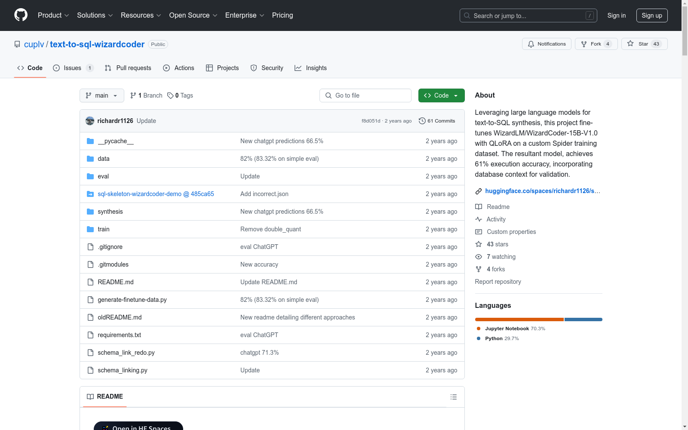
Task: Click the orange Jupyter Notebook language bar
Action: 519,319
